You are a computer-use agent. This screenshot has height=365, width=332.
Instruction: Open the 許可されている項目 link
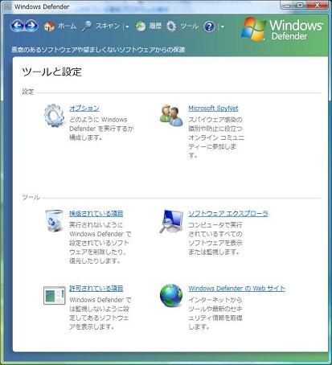click(x=96, y=289)
